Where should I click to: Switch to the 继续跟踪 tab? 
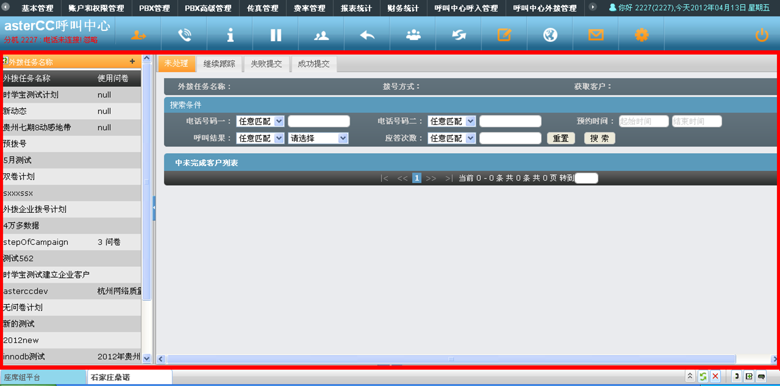[x=219, y=64]
